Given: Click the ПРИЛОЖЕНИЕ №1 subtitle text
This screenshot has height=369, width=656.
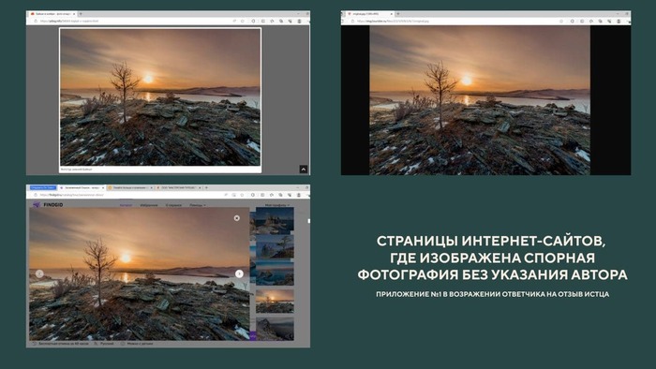Looking at the screenshot, I should click(x=492, y=294).
